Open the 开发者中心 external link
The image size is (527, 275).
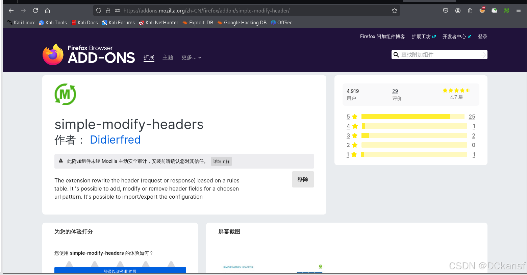coord(457,36)
